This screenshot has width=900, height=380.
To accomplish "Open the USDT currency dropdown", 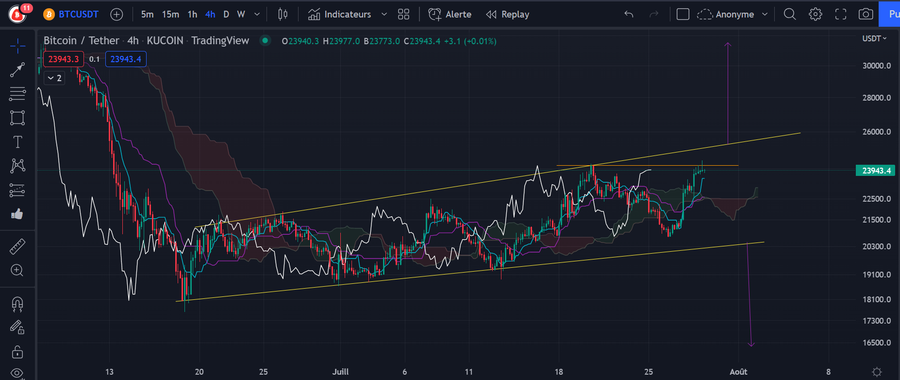I will pos(874,38).
